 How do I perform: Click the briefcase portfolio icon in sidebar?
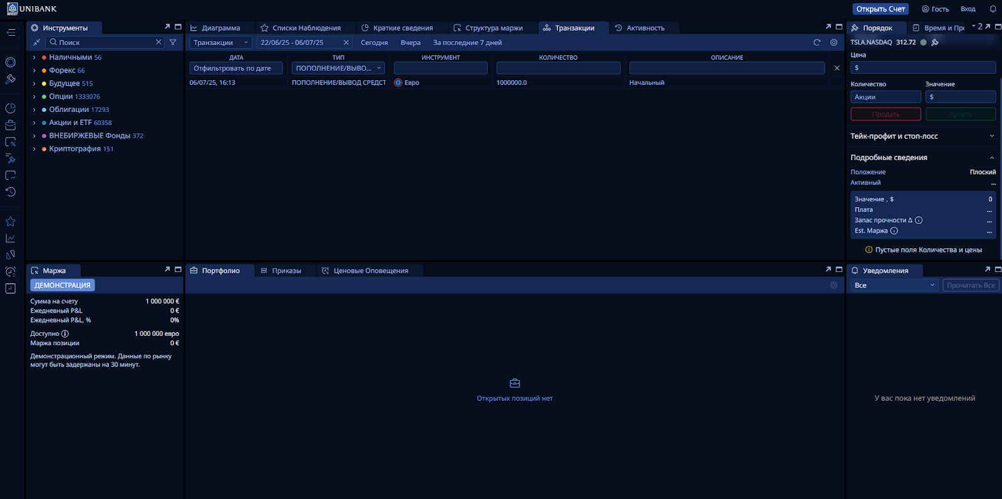(11, 125)
